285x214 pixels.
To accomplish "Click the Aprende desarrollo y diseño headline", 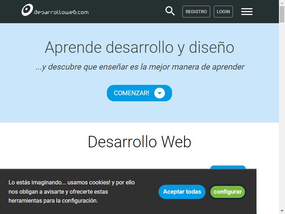I will pos(139,48).
